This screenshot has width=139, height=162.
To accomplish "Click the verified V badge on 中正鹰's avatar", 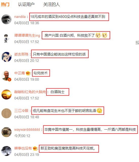I will 9,80.
